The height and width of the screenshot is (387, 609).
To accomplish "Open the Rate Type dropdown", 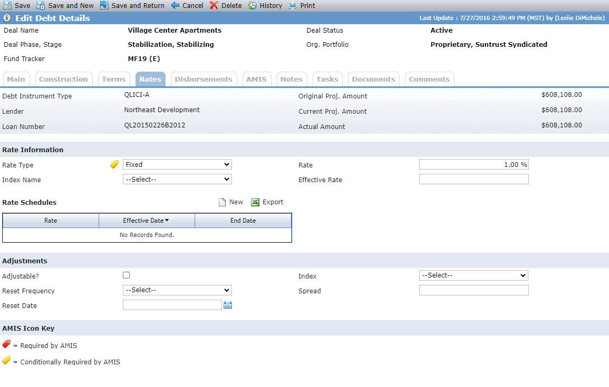I will click(x=178, y=164).
